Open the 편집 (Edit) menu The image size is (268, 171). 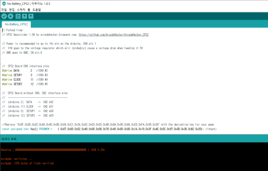12,10
